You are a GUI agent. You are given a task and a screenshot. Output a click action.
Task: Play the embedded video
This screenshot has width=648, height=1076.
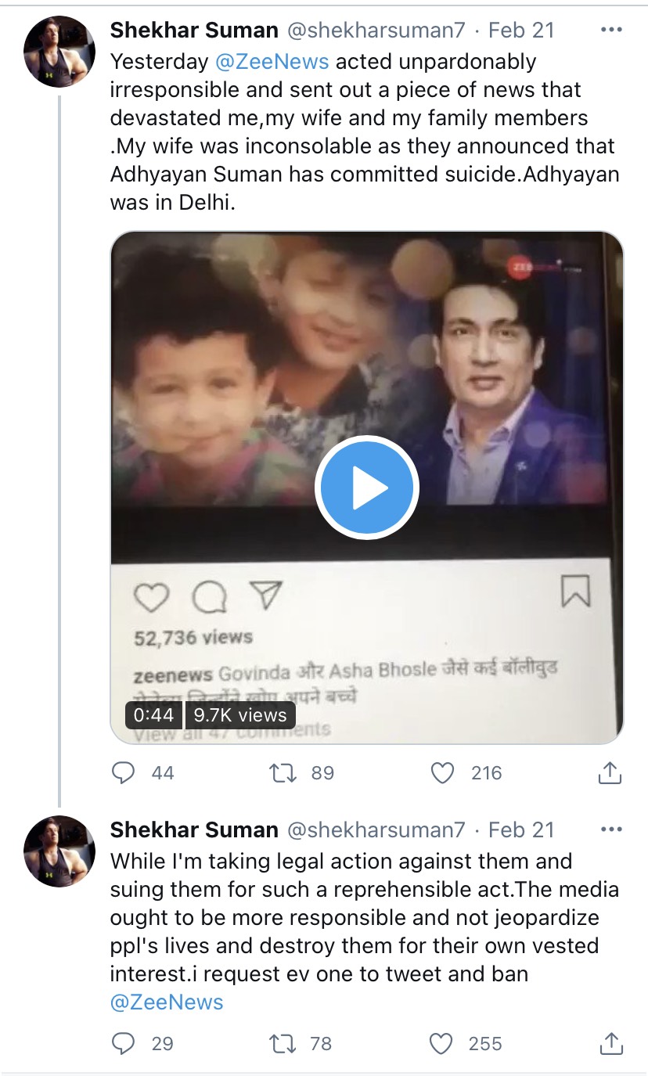(x=367, y=488)
